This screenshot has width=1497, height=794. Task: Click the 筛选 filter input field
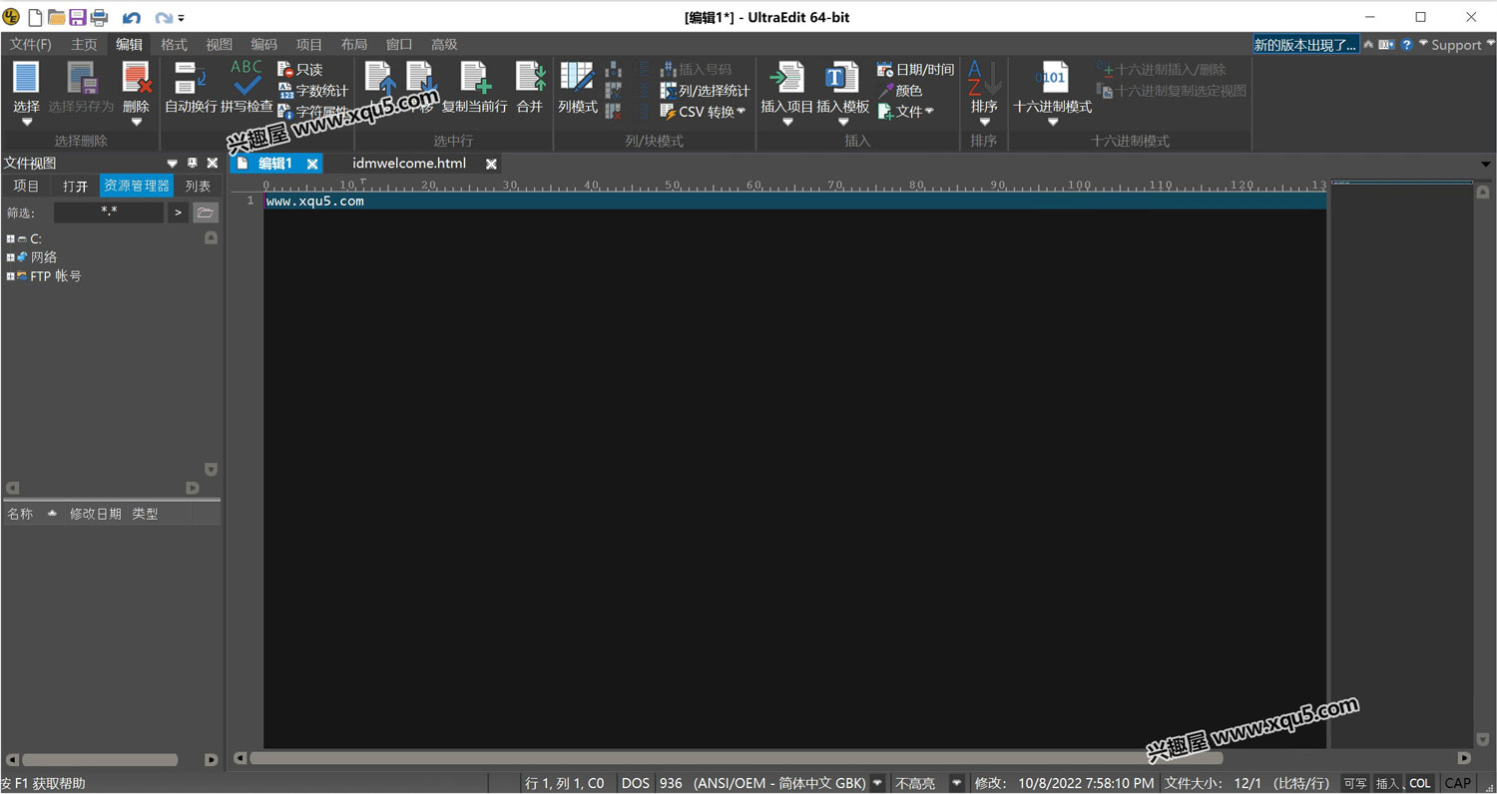[109, 212]
